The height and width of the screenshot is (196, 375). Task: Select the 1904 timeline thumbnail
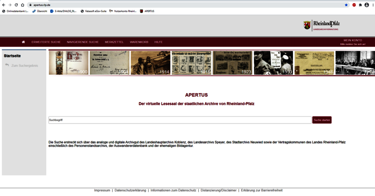point(110,63)
